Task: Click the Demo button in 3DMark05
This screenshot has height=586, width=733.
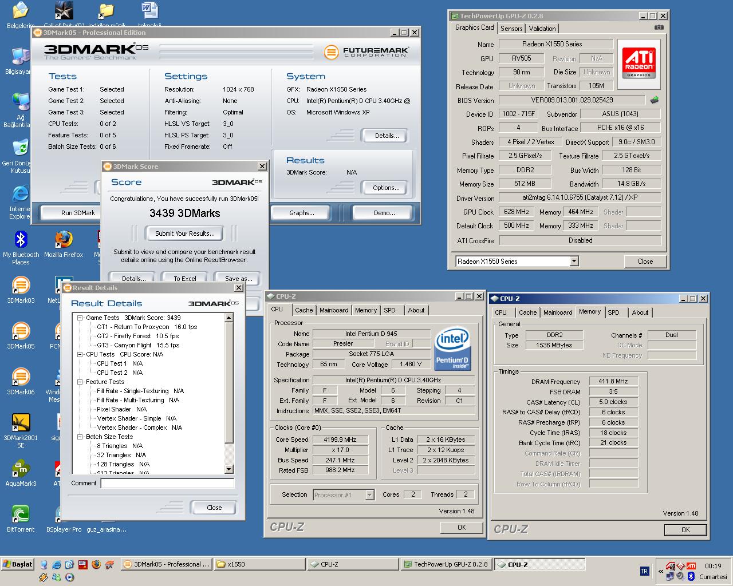Action: click(384, 213)
